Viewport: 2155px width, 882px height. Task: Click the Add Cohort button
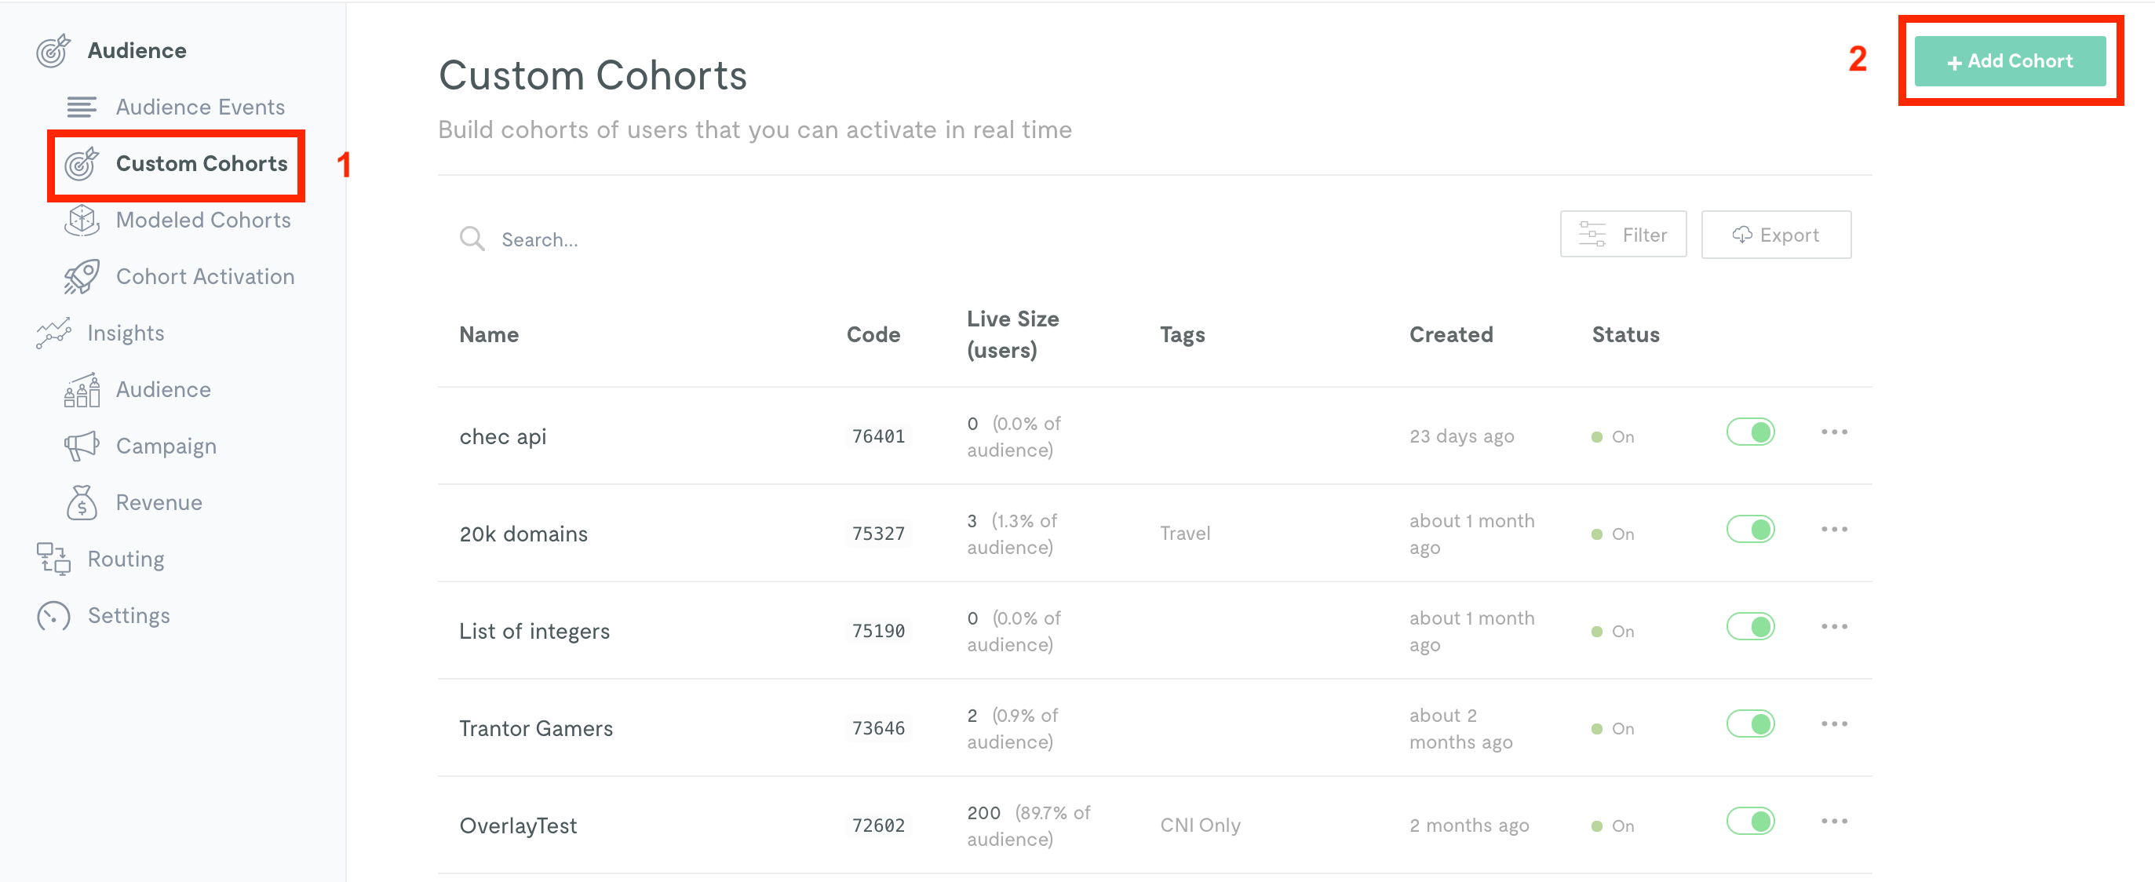click(x=2010, y=61)
